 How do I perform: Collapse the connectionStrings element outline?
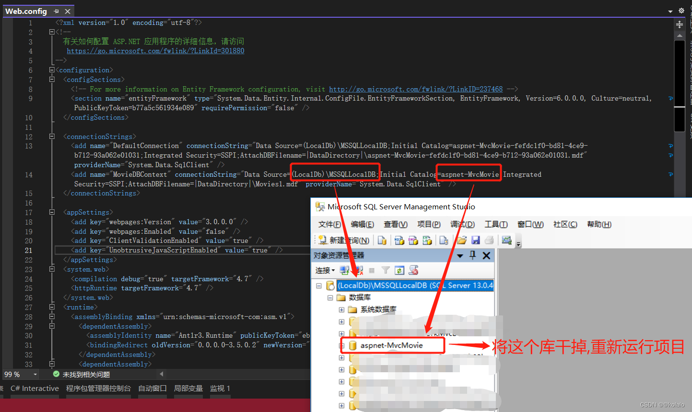point(52,137)
